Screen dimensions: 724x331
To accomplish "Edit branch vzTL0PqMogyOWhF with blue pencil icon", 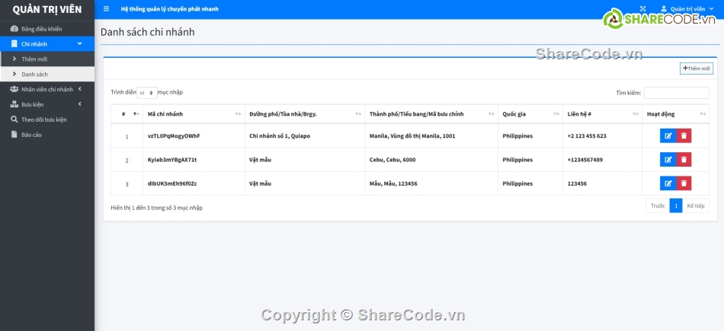I will 668,136.
